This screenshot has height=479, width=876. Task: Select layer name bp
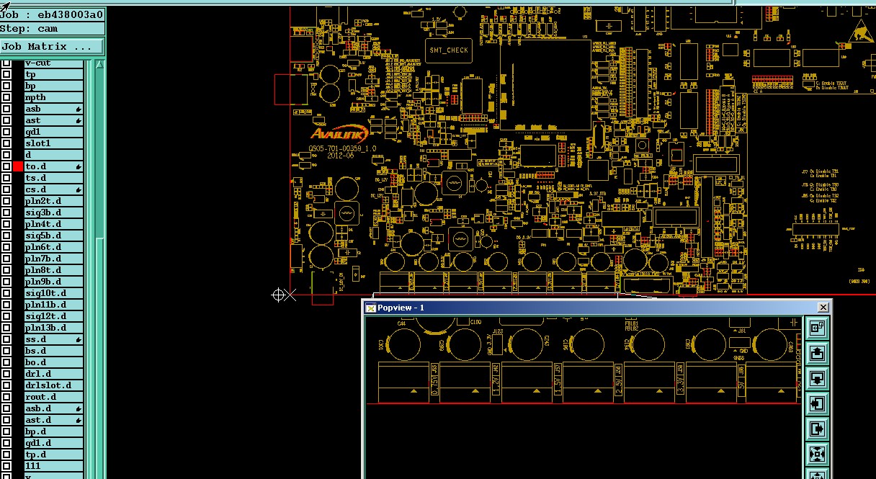click(54, 86)
